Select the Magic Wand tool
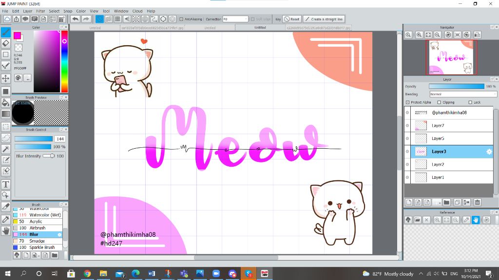This screenshot has width=499, height=280. (x=6, y=149)
